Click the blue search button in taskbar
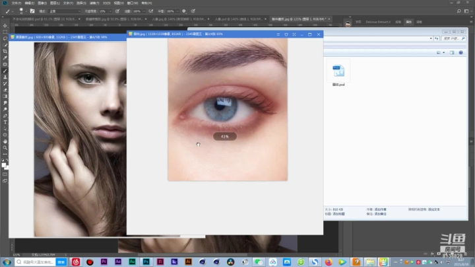This screenshot has width=475, height=267. coord(61,262)
